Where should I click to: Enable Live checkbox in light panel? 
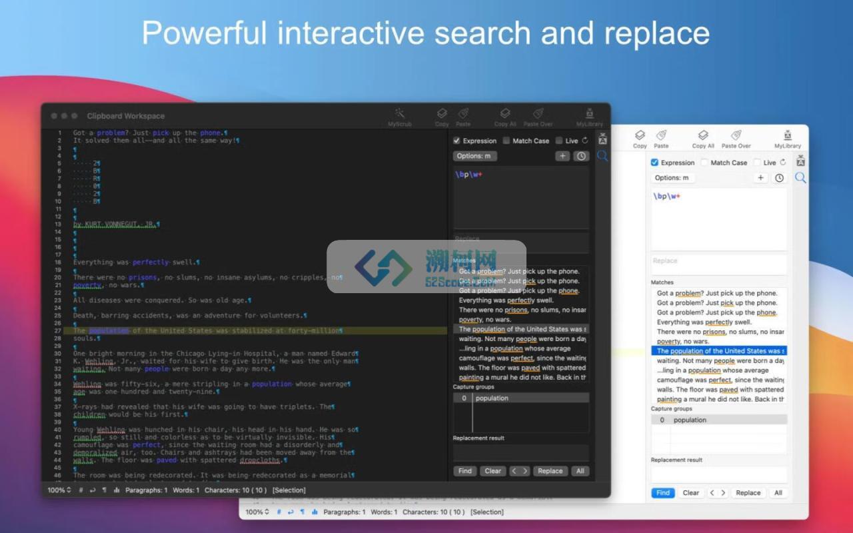click(757, 163)
